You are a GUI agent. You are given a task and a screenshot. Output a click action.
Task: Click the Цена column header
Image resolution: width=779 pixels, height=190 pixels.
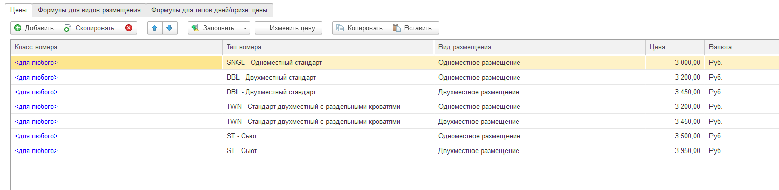675,47
